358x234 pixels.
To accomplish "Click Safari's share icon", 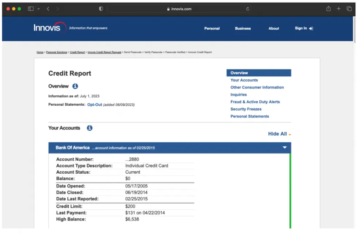I will tap(328, 9).
